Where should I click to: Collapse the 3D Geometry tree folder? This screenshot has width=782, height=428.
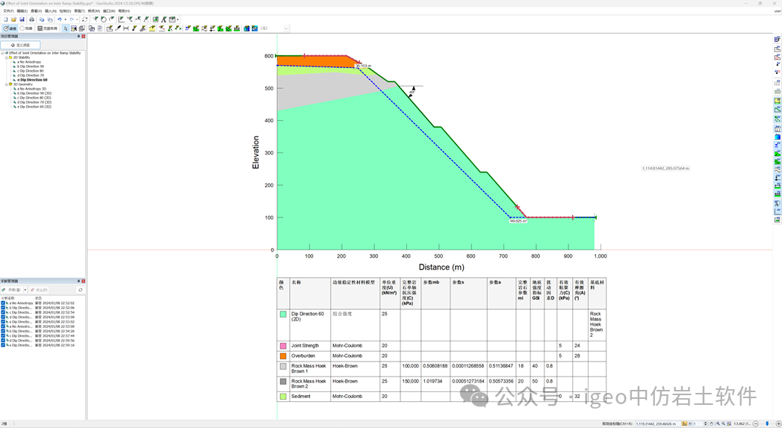[x=7, y=84]
